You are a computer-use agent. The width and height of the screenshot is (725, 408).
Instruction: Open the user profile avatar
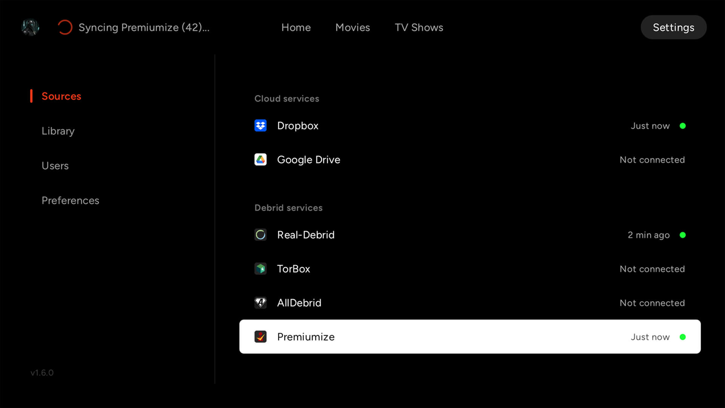point(30,27)
